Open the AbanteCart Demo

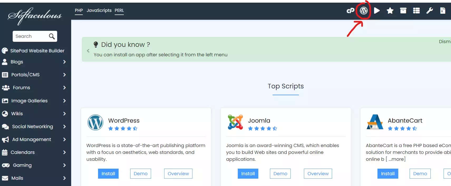click(x=420, y=174)
